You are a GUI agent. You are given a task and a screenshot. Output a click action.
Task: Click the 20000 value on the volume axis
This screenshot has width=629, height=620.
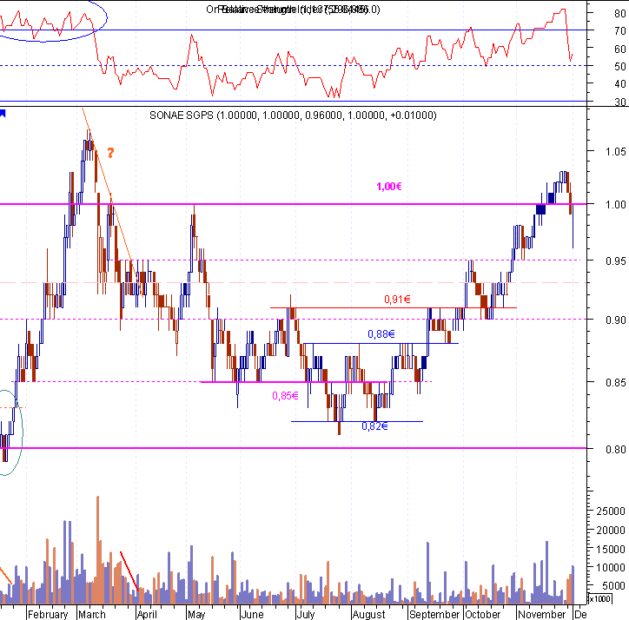point(611,531)
